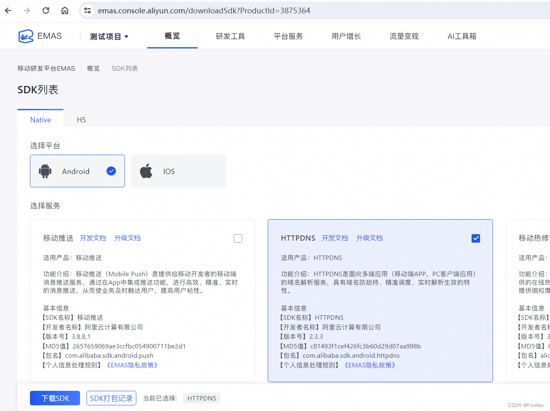
Task: View site information icon in address bar
Action: pos(87,10)
